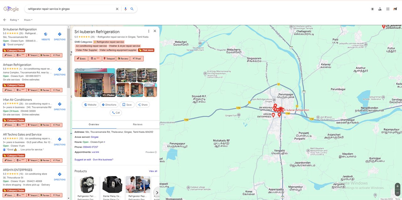Open wa.link appointments link
The image size is (402, 200).
[95, 152]
